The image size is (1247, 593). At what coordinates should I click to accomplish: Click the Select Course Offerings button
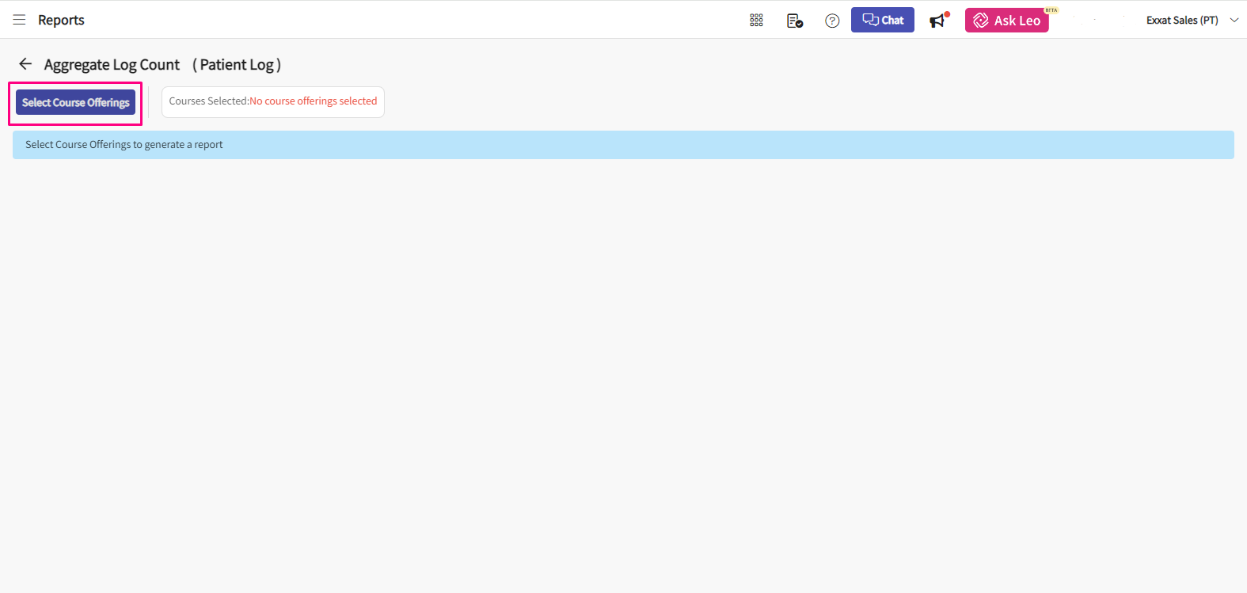[x=75, y=103]
